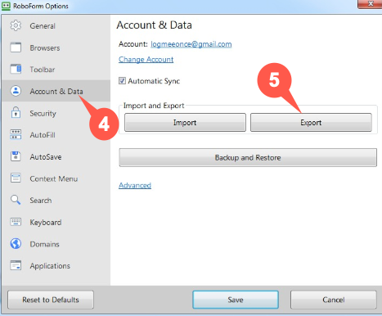The width and height of the screenshot is (382, 316).
Task: Save the RoboForm options
Action: point(236,300)
